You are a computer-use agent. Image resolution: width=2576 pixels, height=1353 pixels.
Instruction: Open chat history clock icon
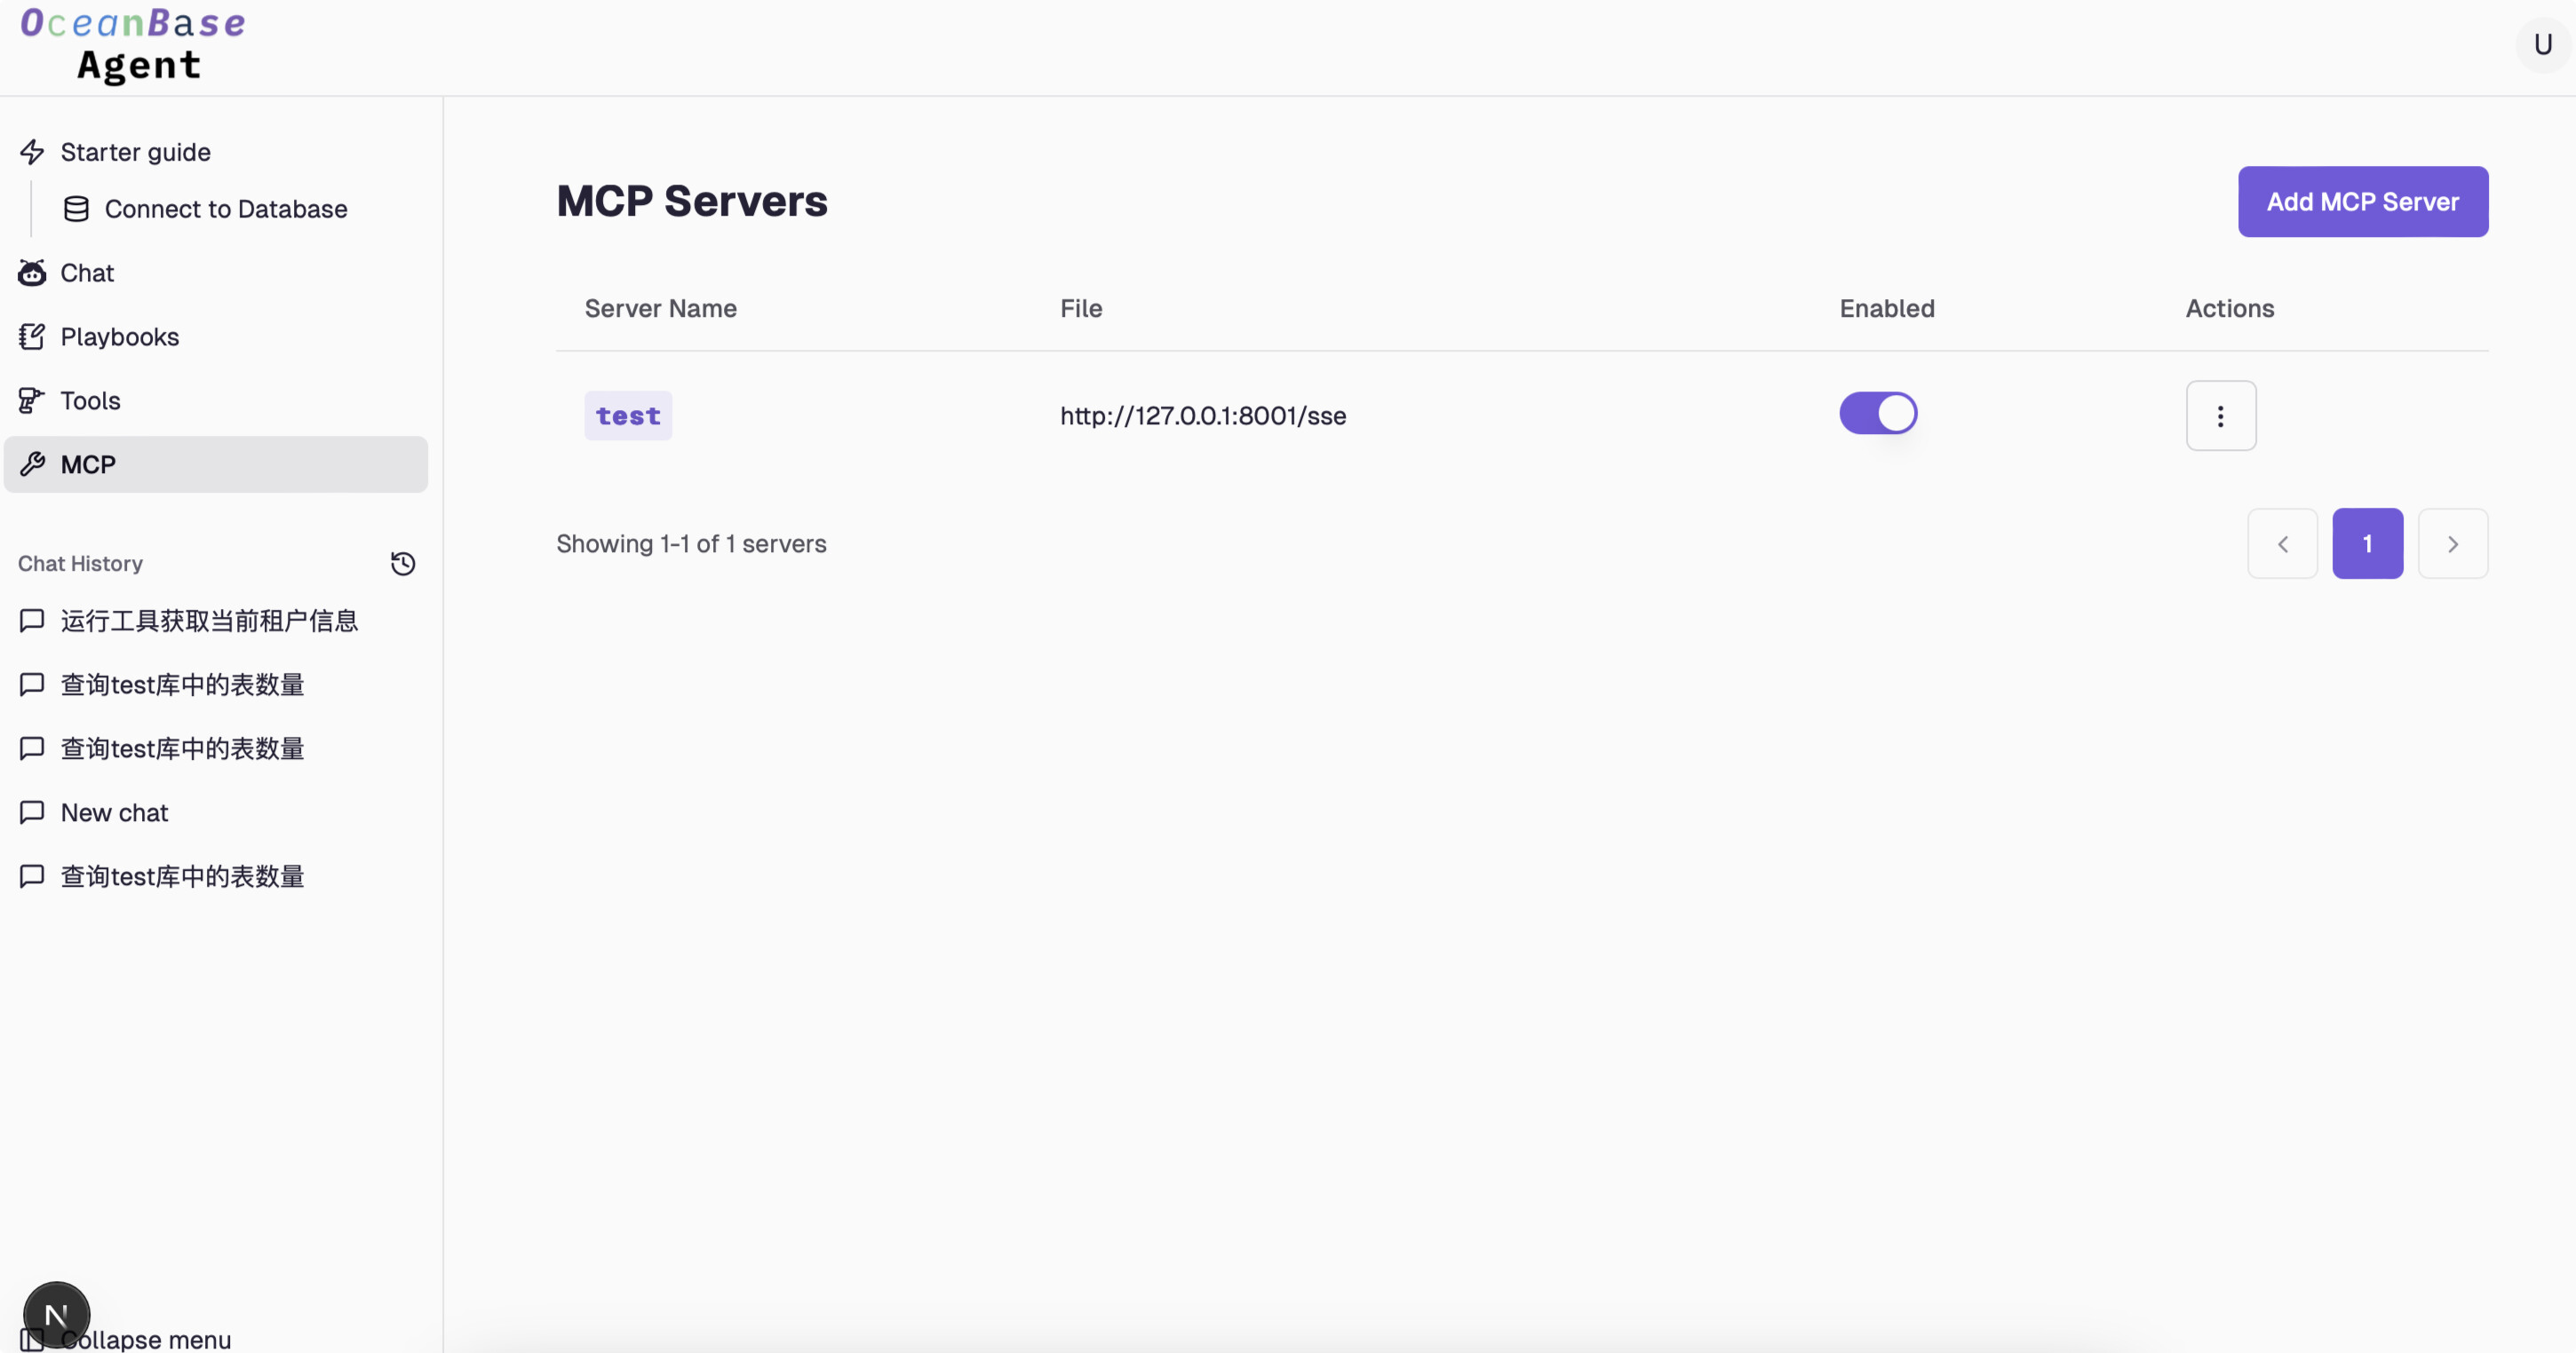click(x=403, y=564)
